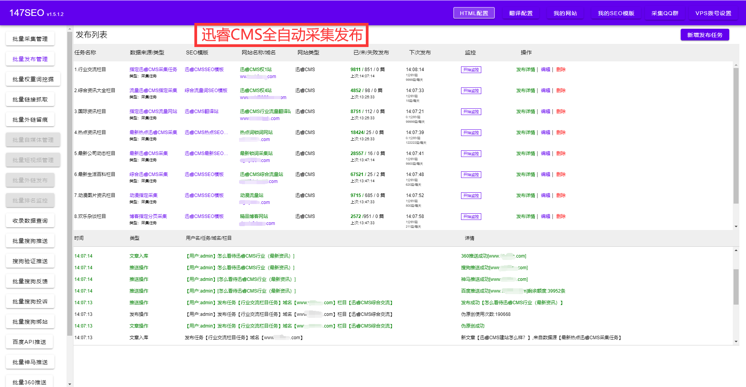
Task: Click the 下次发布 column header
Action: click(420, 52)
